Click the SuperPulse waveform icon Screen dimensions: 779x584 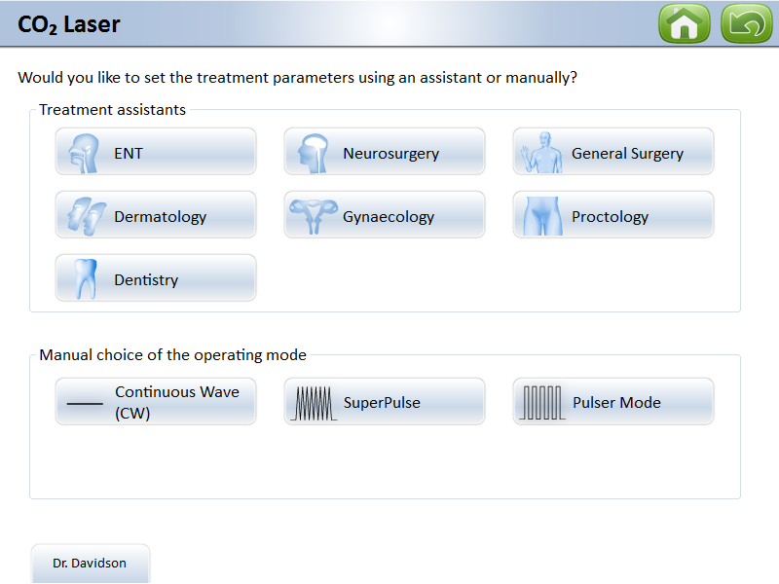(x=314, y=402)
